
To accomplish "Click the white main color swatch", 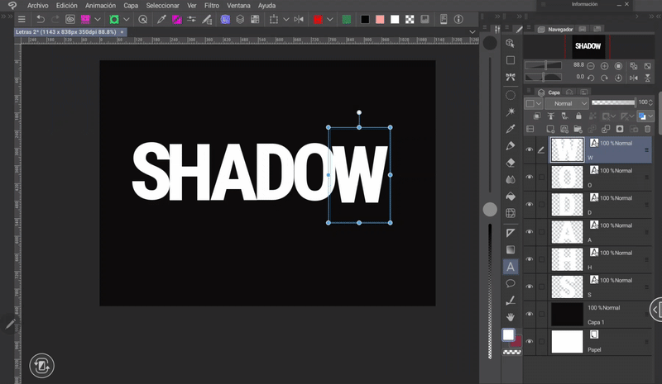I will coord(508,335).
